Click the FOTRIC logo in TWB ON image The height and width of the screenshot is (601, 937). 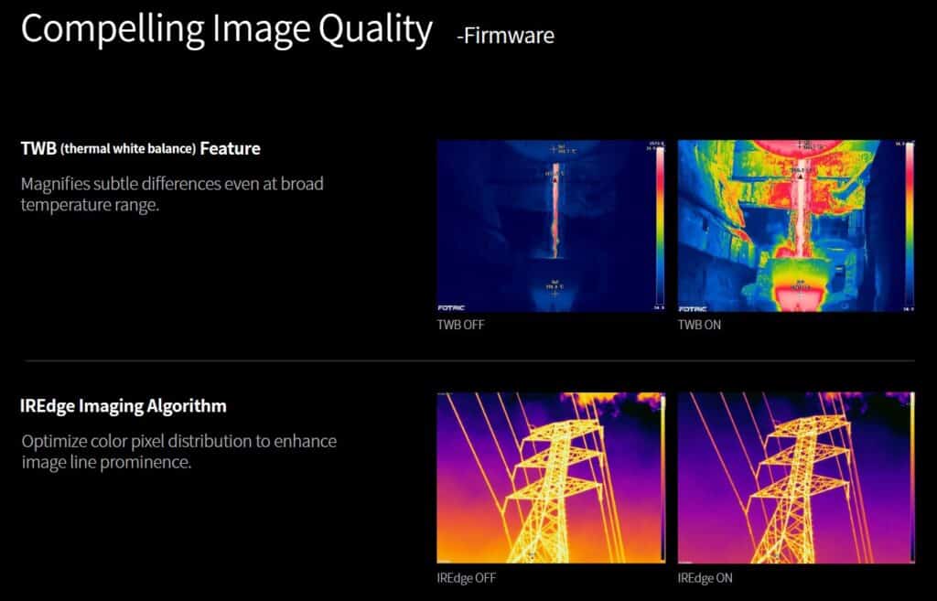click(693, 307)
